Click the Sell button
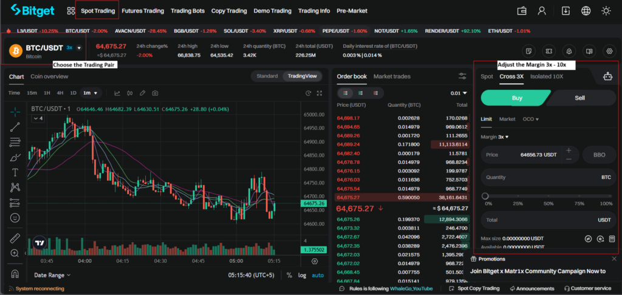 coord(580,98)
